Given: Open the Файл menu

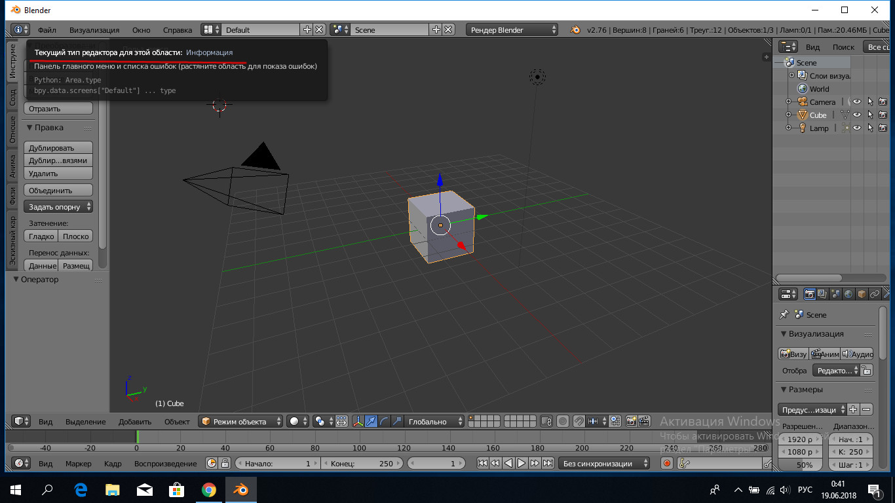Looking at the screenshot, I should pyautogui.click(x=47, y=29).
